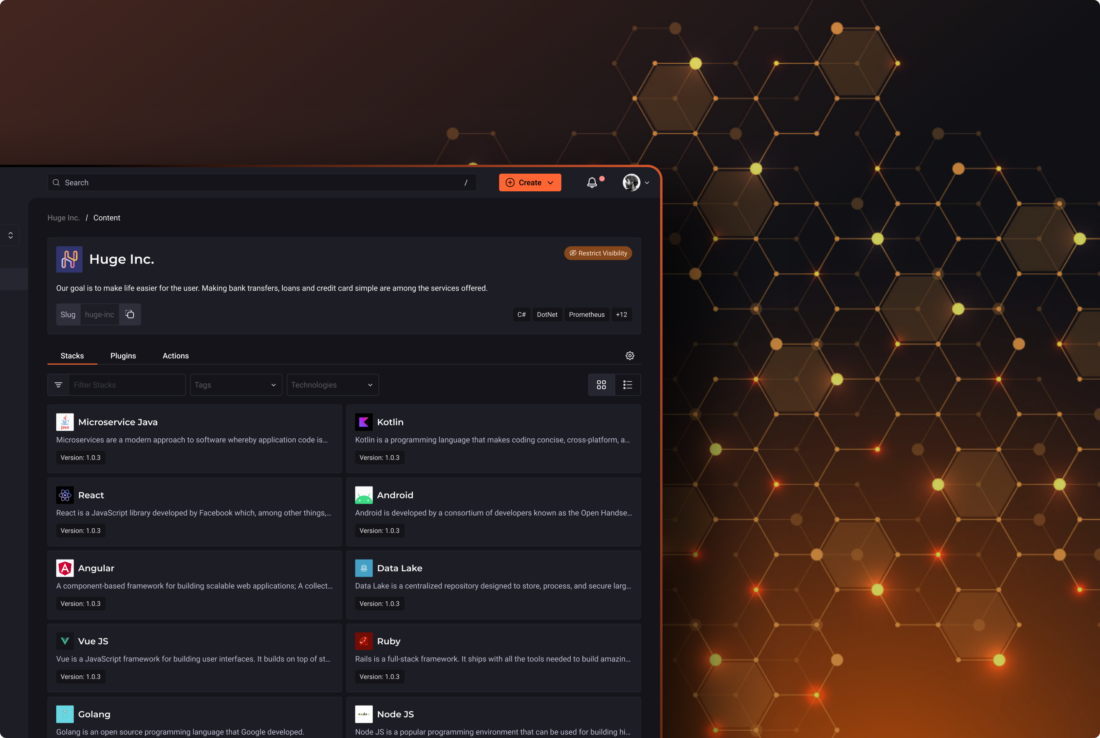The width and height of the screenshot is (1100, 738).
Task: Click React version 1.0.3 badge
Action: 80,530
